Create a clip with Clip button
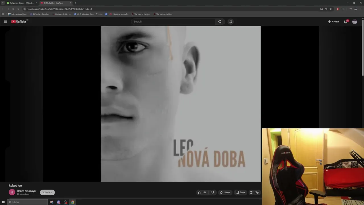 click(255, 192)
